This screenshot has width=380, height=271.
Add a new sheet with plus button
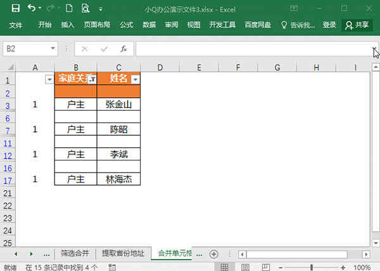tap(214, 254)
